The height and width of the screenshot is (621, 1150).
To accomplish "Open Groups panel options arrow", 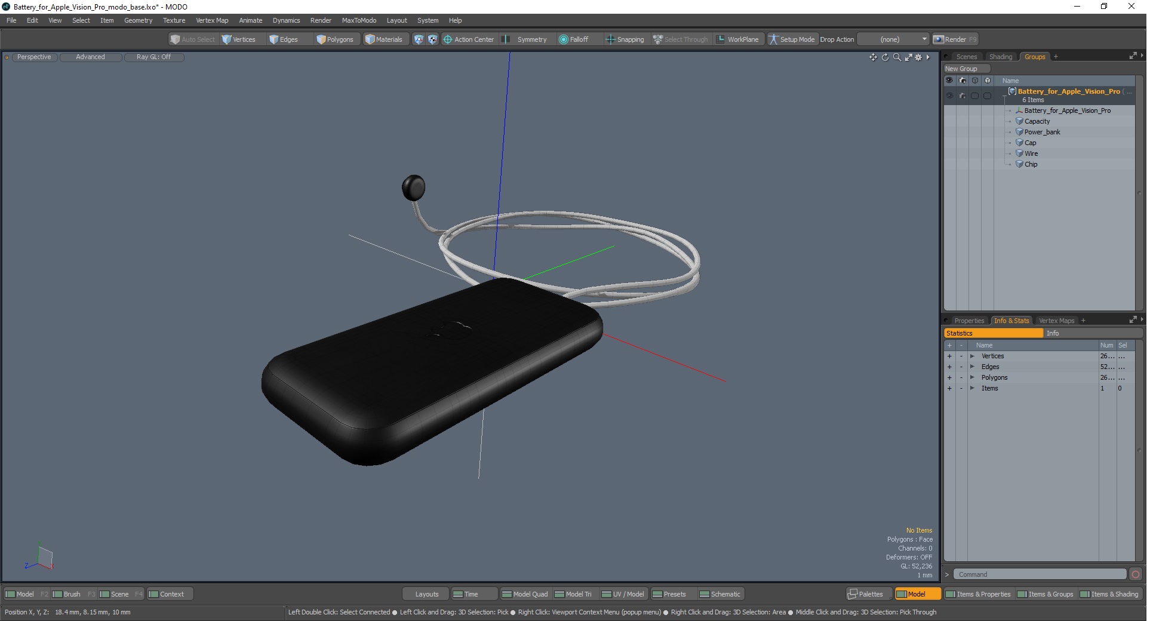I will (1142, 56).
